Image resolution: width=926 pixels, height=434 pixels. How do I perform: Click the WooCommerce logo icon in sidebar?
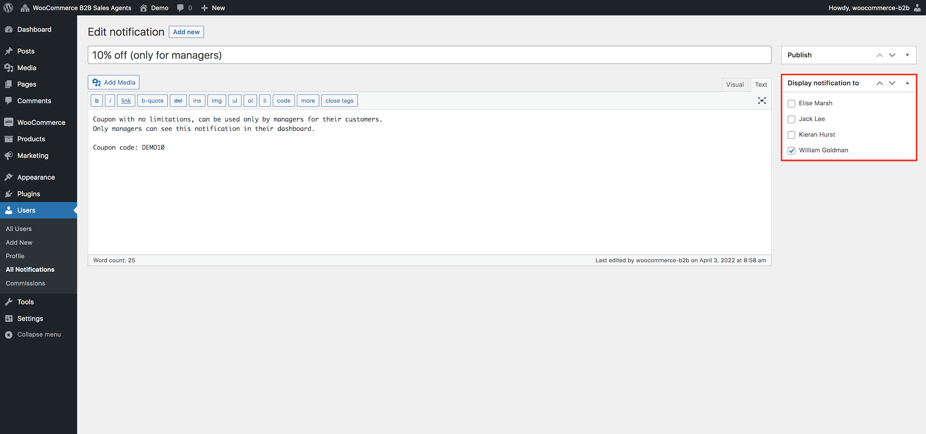coord(9,122)
